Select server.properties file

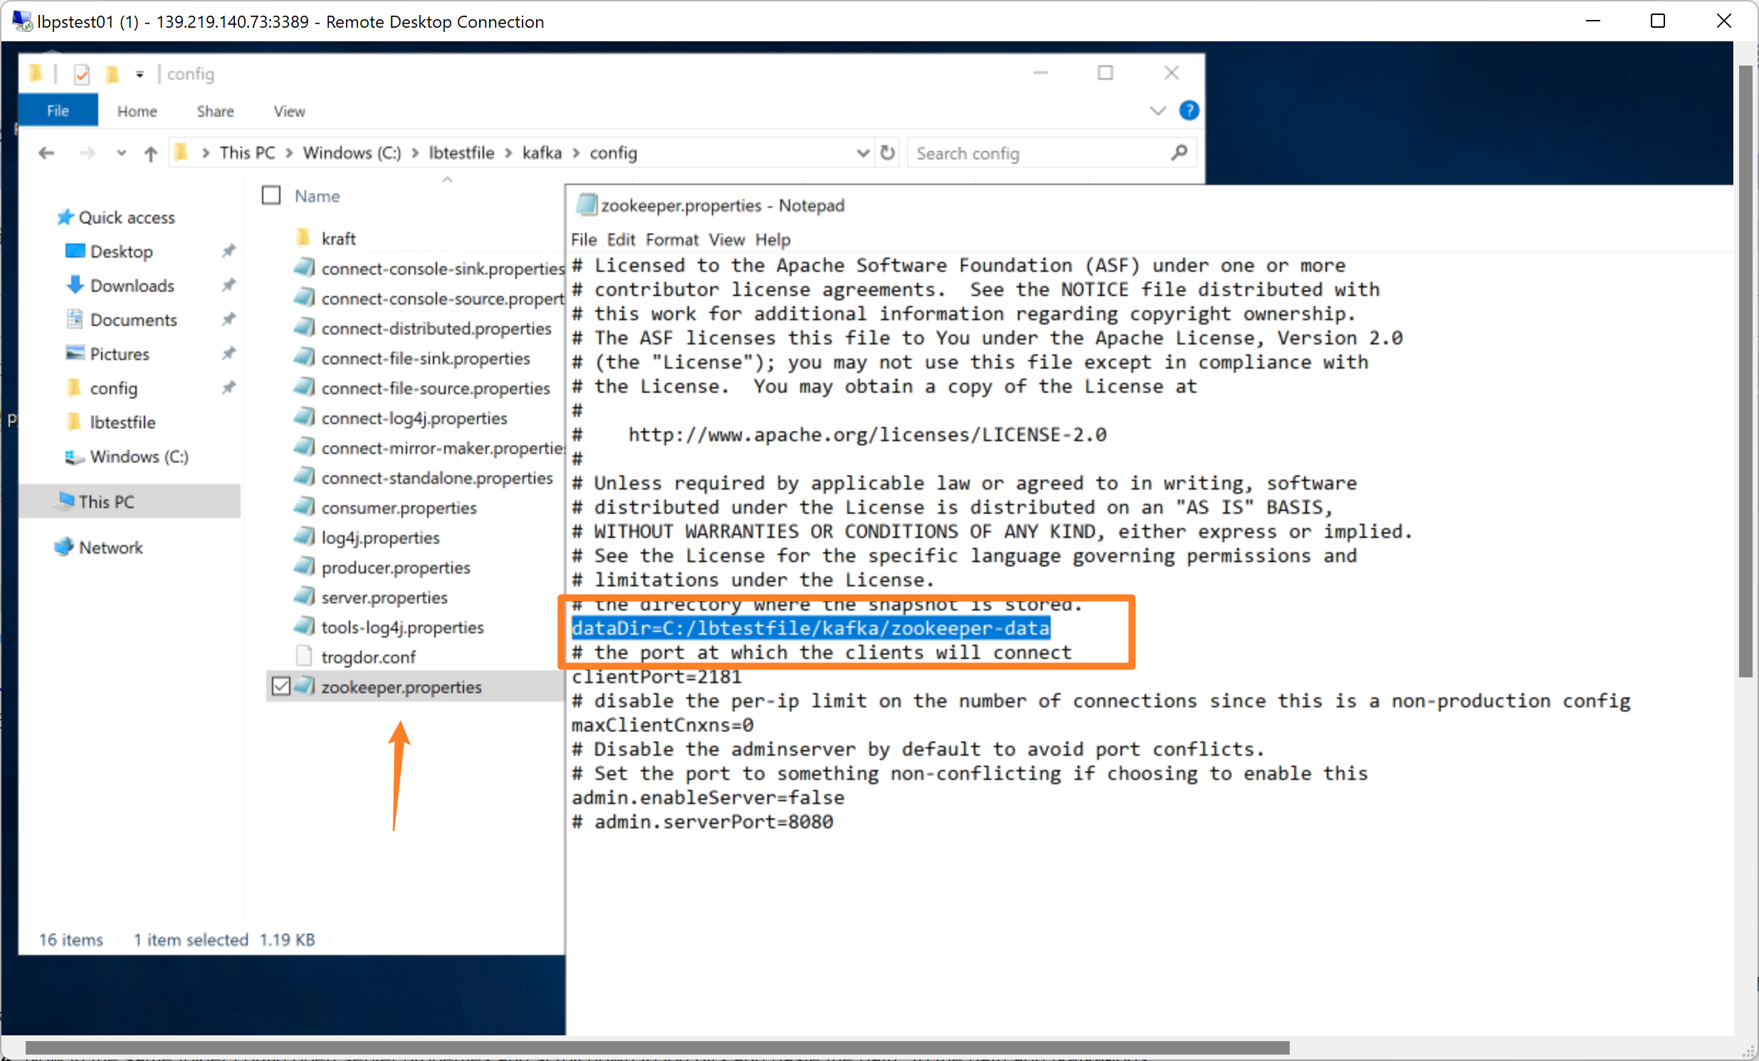point(384,597)
